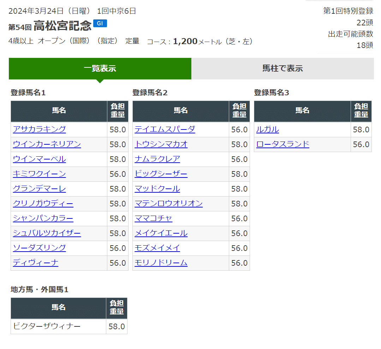381x349 pixels.
Task: Open the マッドクール horse link
Action: click(157, 189)
